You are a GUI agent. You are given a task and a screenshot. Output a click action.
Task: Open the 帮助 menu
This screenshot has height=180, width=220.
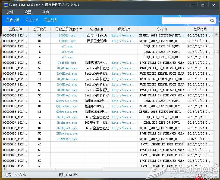click(x=45, y=12)
